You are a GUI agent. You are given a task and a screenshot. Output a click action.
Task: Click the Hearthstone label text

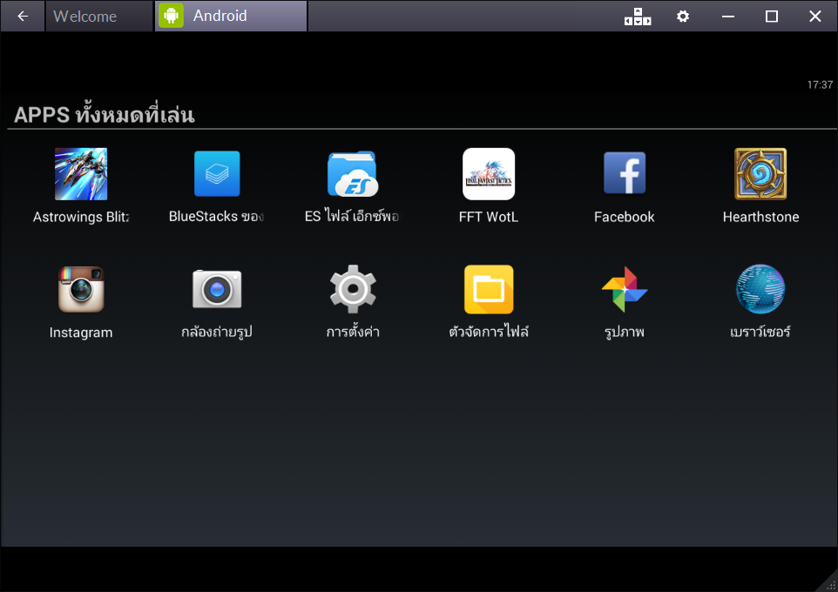point(760,217)
